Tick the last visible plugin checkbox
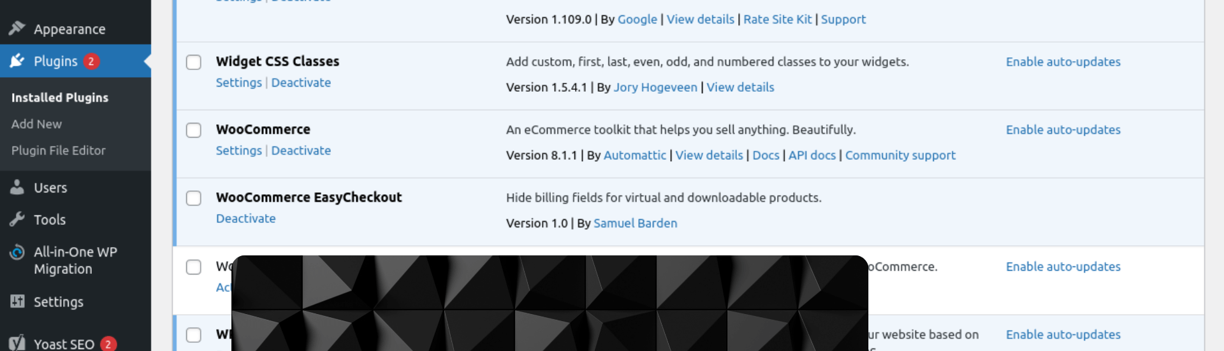The width and height of the screenshot is (1224, 351). point(194,335)
